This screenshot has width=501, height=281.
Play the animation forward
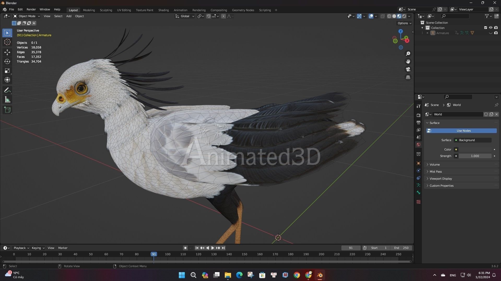tap(213, 248)
